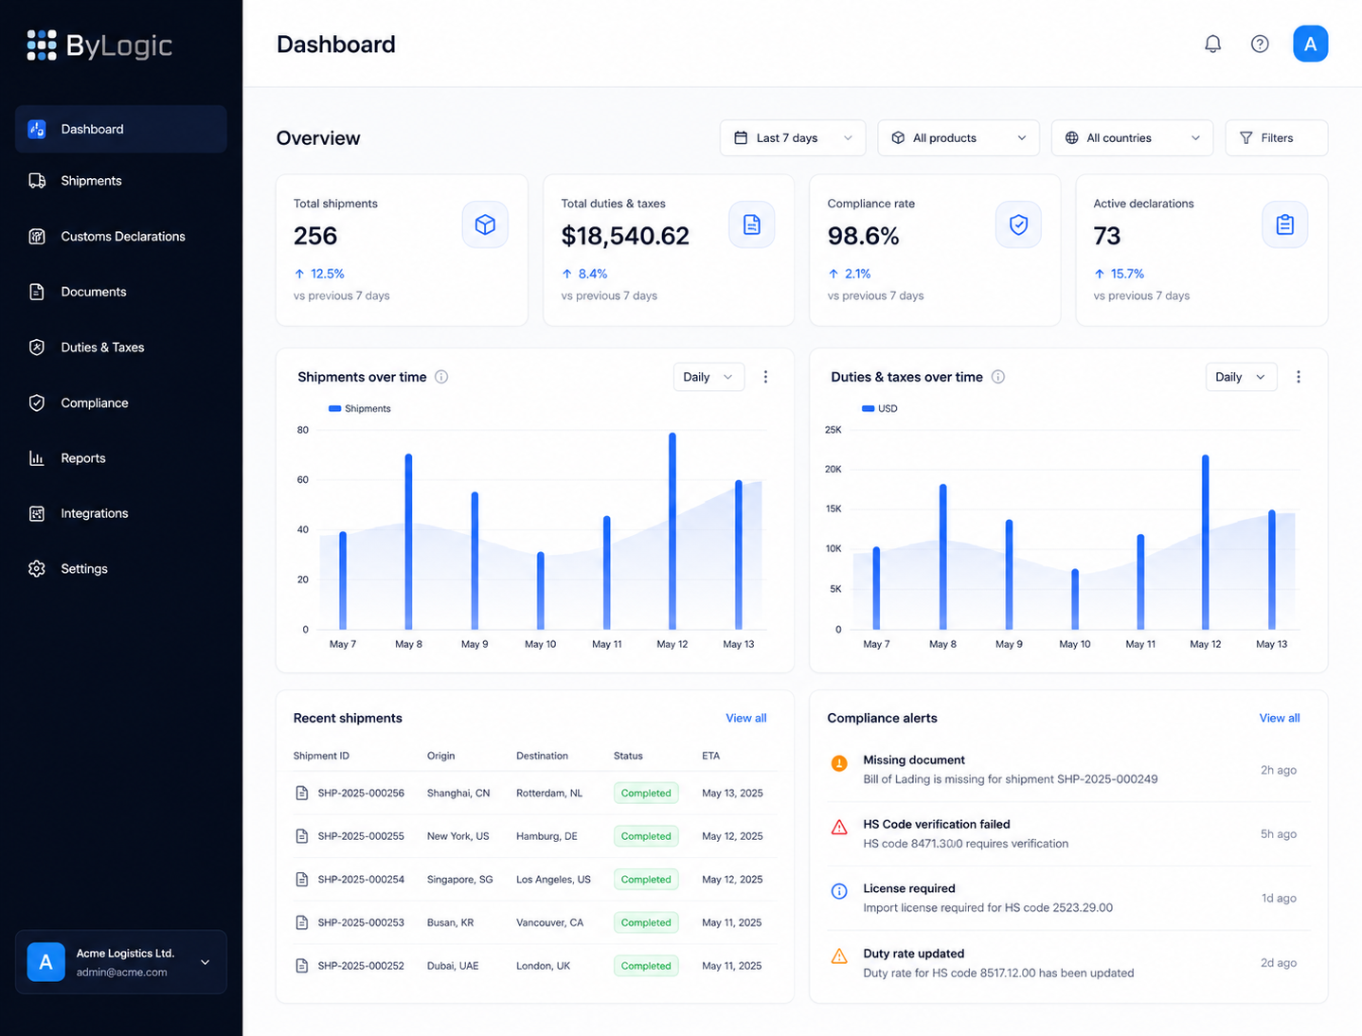Click the London, UK destination cell
1362x1036 pixels.
click(543, 966)
